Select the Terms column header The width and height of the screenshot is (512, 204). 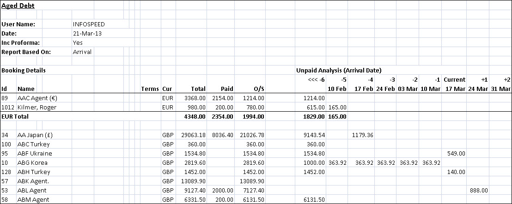(x=150, y=89)
